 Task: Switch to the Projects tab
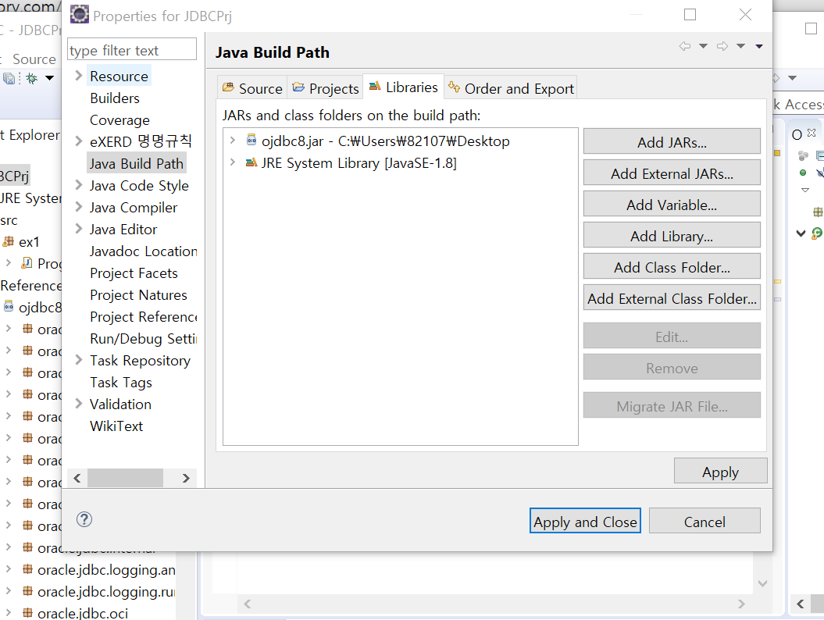click(325, 88)
